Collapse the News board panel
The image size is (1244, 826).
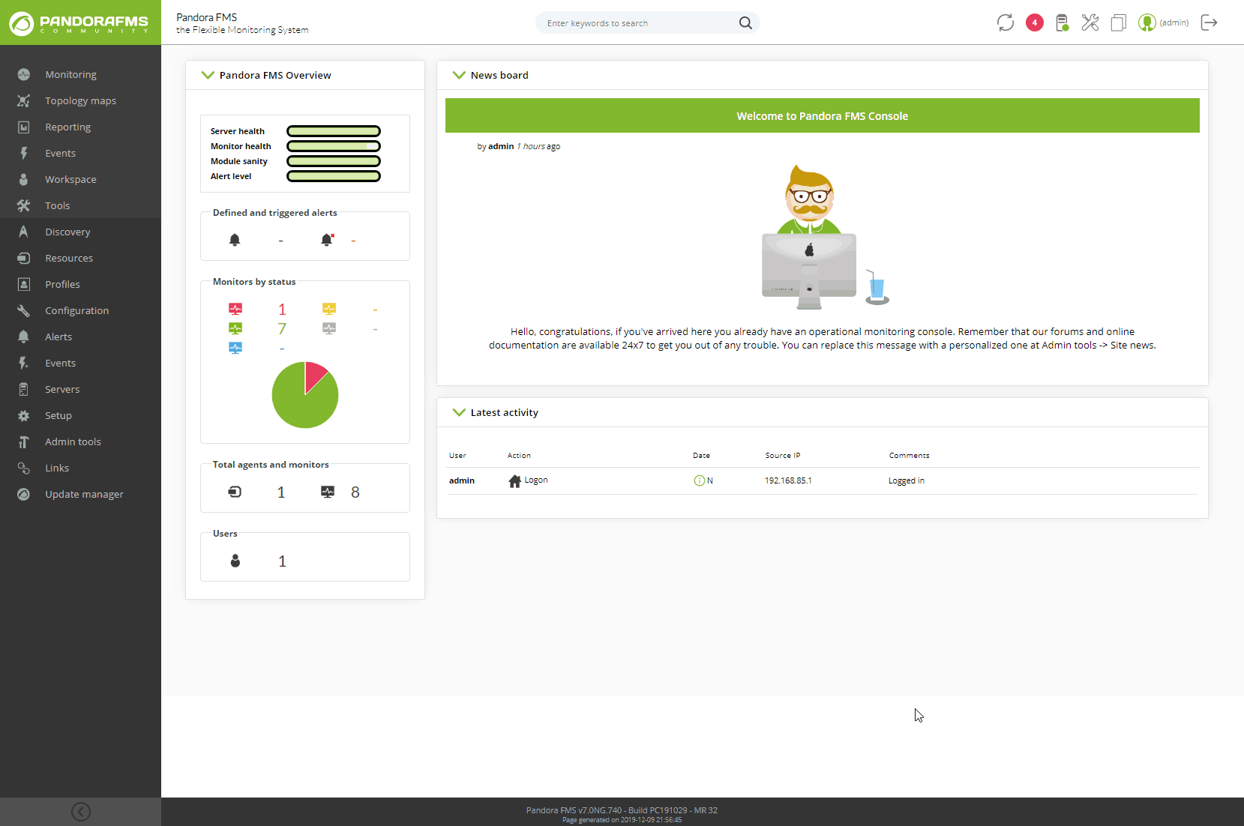point(459,75)
